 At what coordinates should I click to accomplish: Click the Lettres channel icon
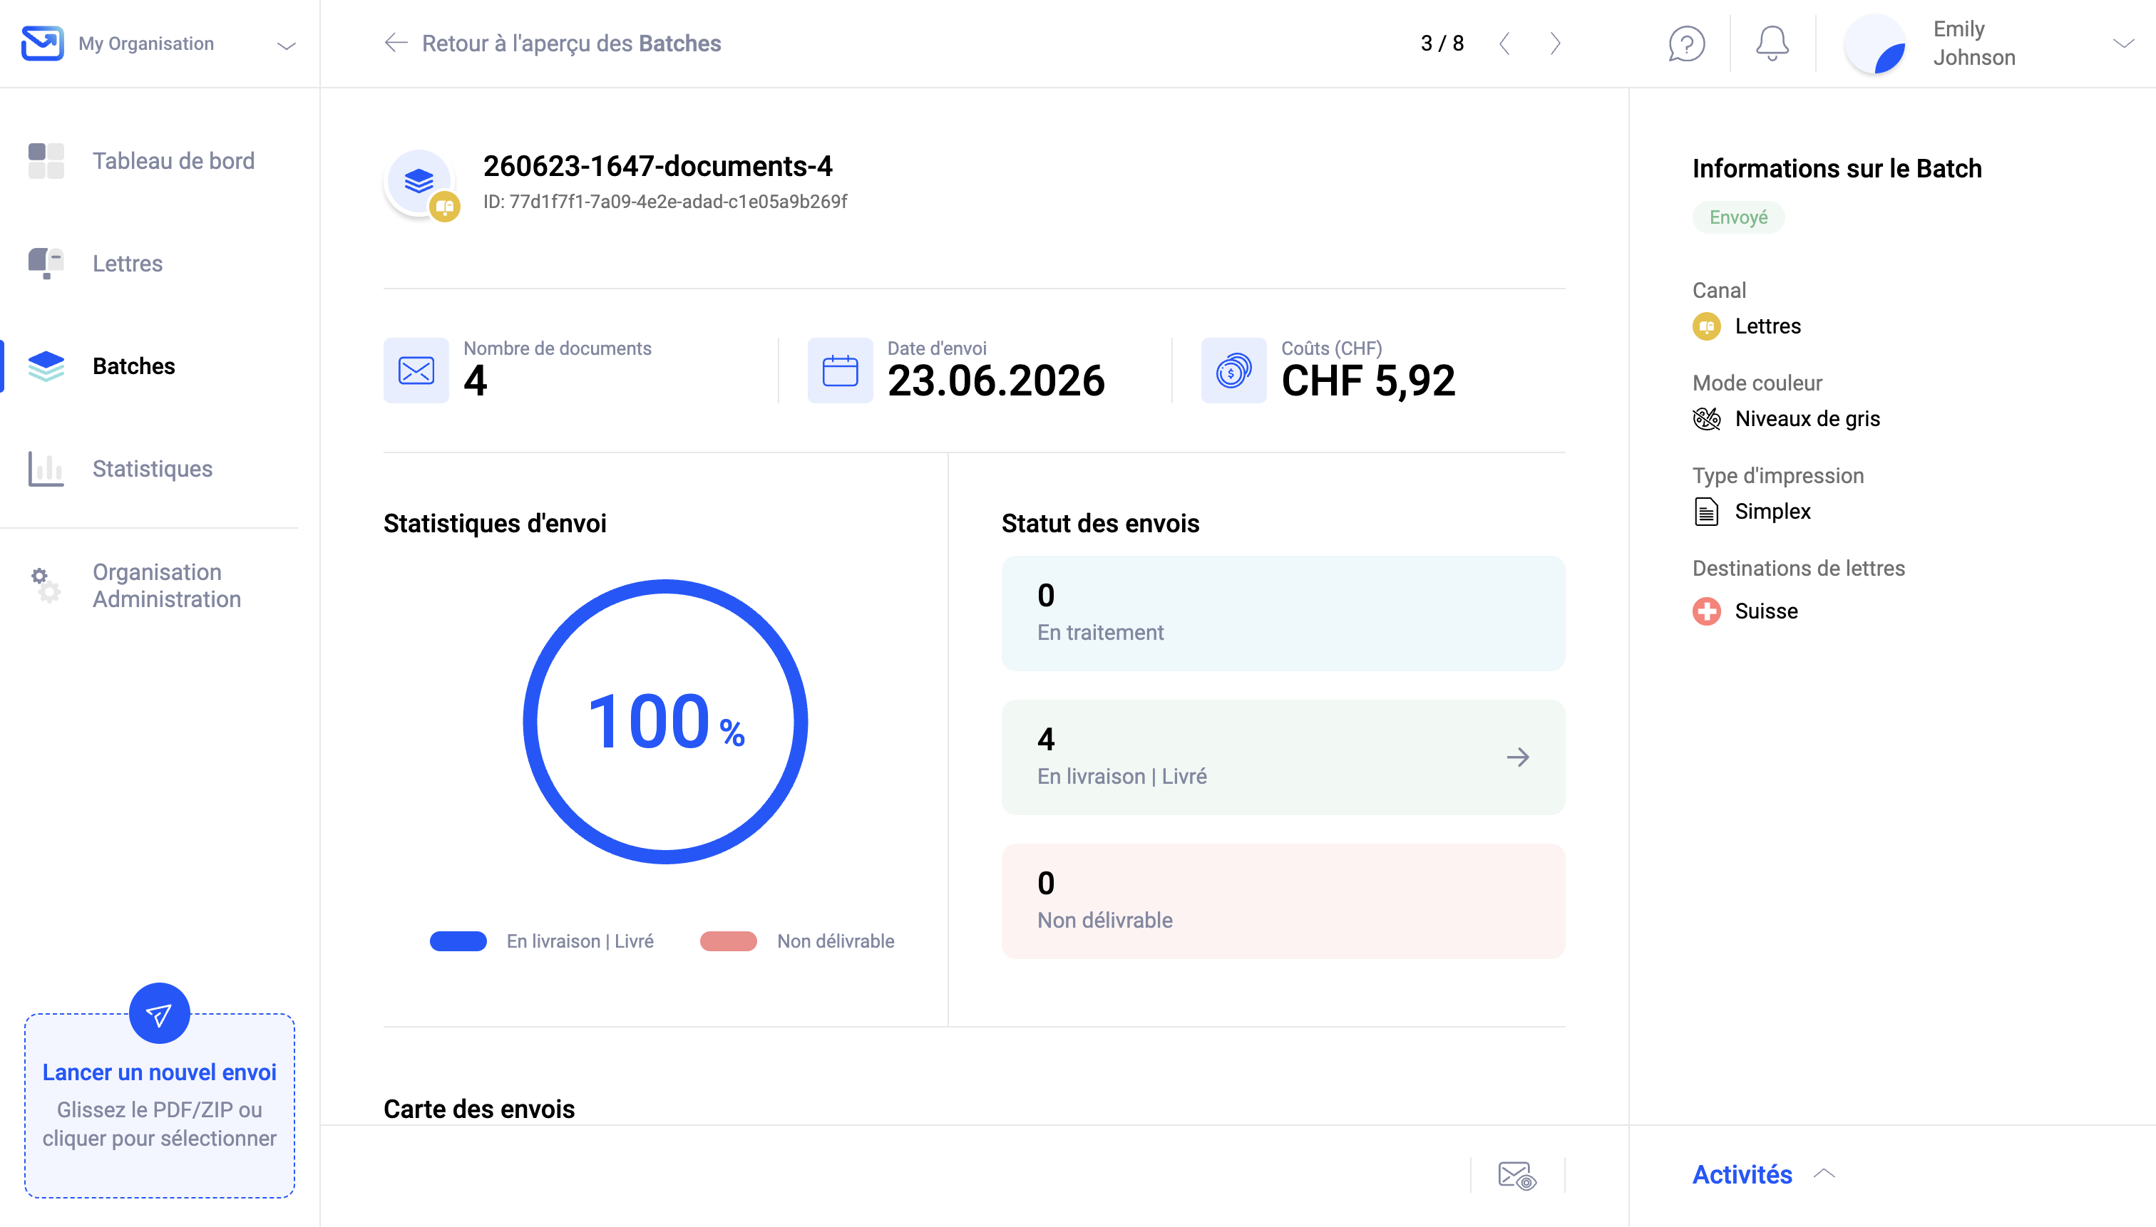pos(1707,326)
